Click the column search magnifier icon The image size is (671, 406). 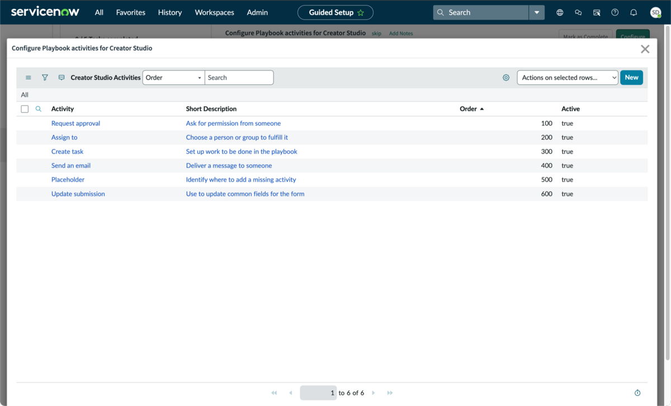(39, 109)
